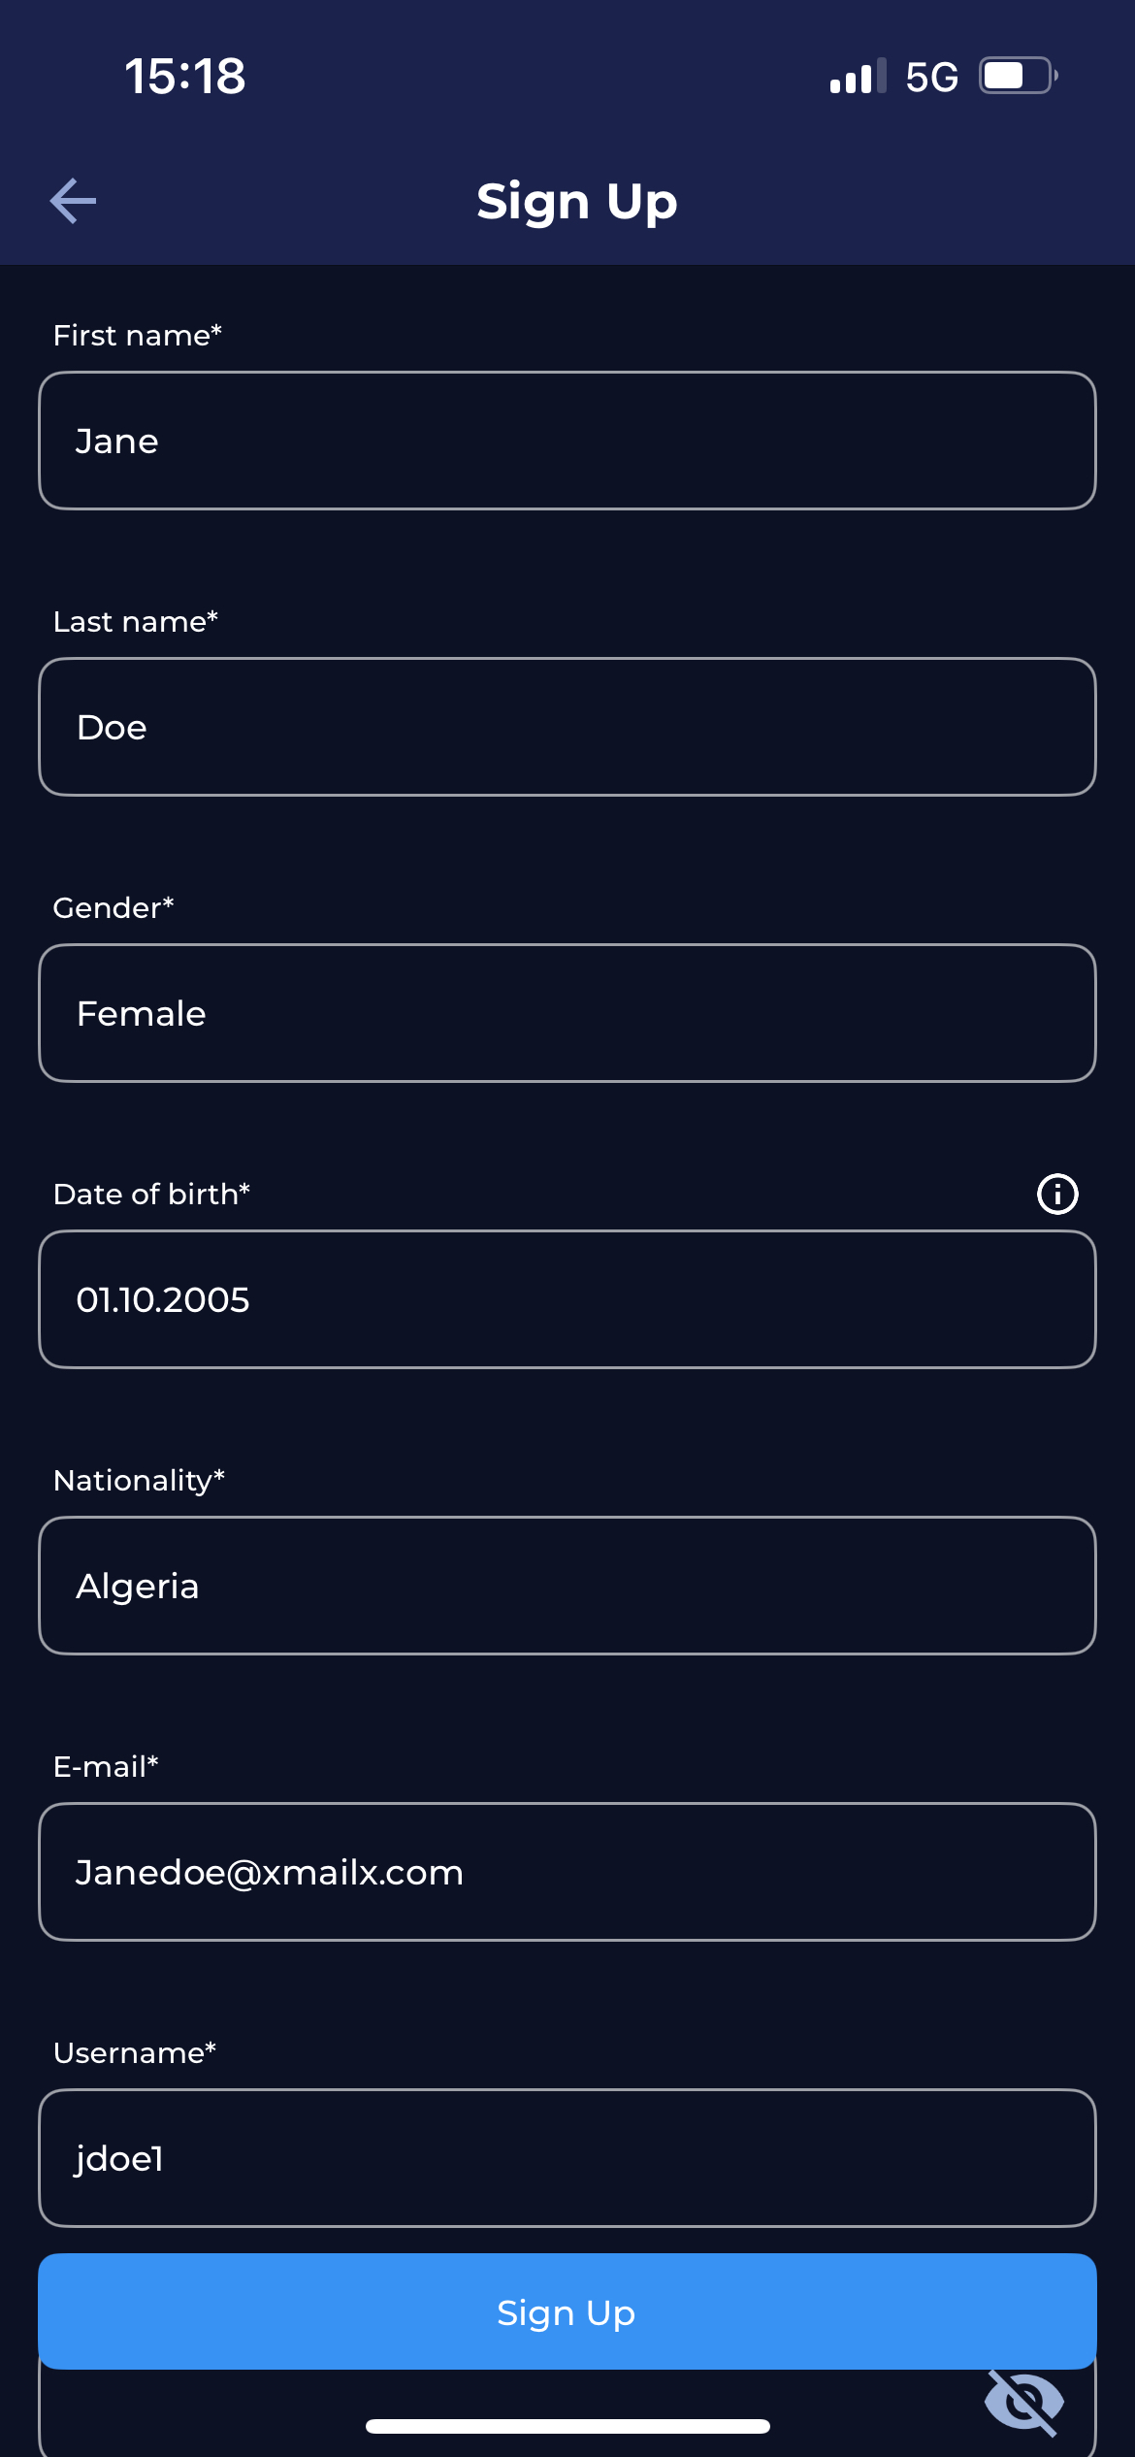Select the Username field containing jdoe1

[x=567, y=2158]
